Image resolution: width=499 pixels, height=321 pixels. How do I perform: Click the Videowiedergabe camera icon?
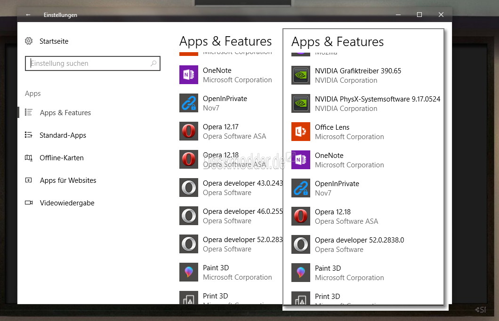pos(29,203)
